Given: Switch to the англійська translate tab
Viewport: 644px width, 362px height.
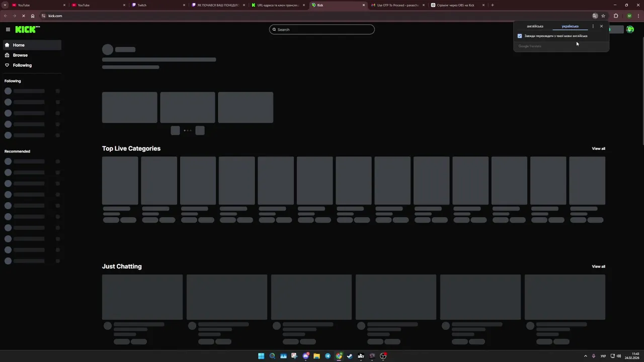Looking at the screenshot, I should (x=535, y=26).
